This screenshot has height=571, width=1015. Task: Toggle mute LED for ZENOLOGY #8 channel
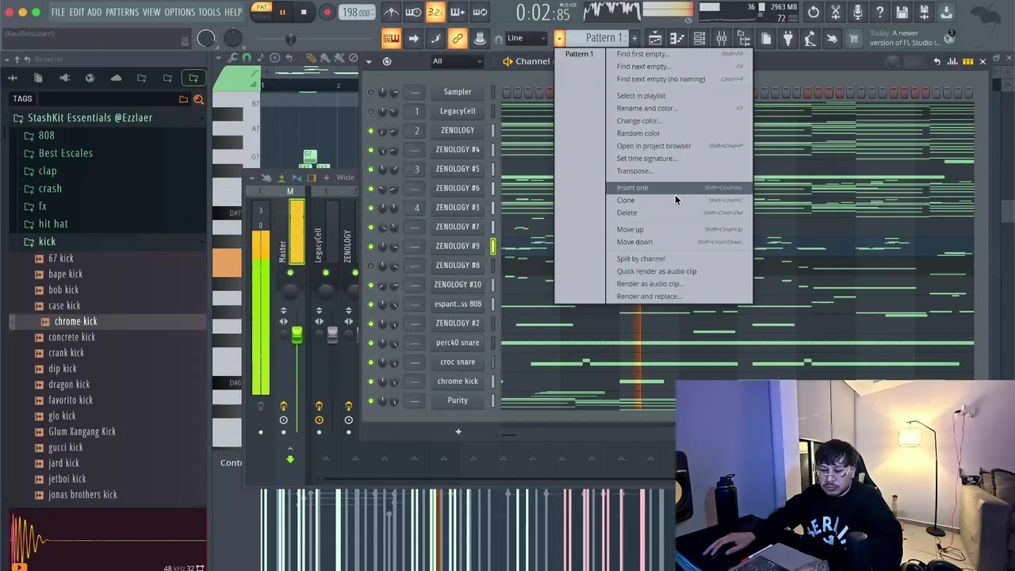click(x=370, y=266)
